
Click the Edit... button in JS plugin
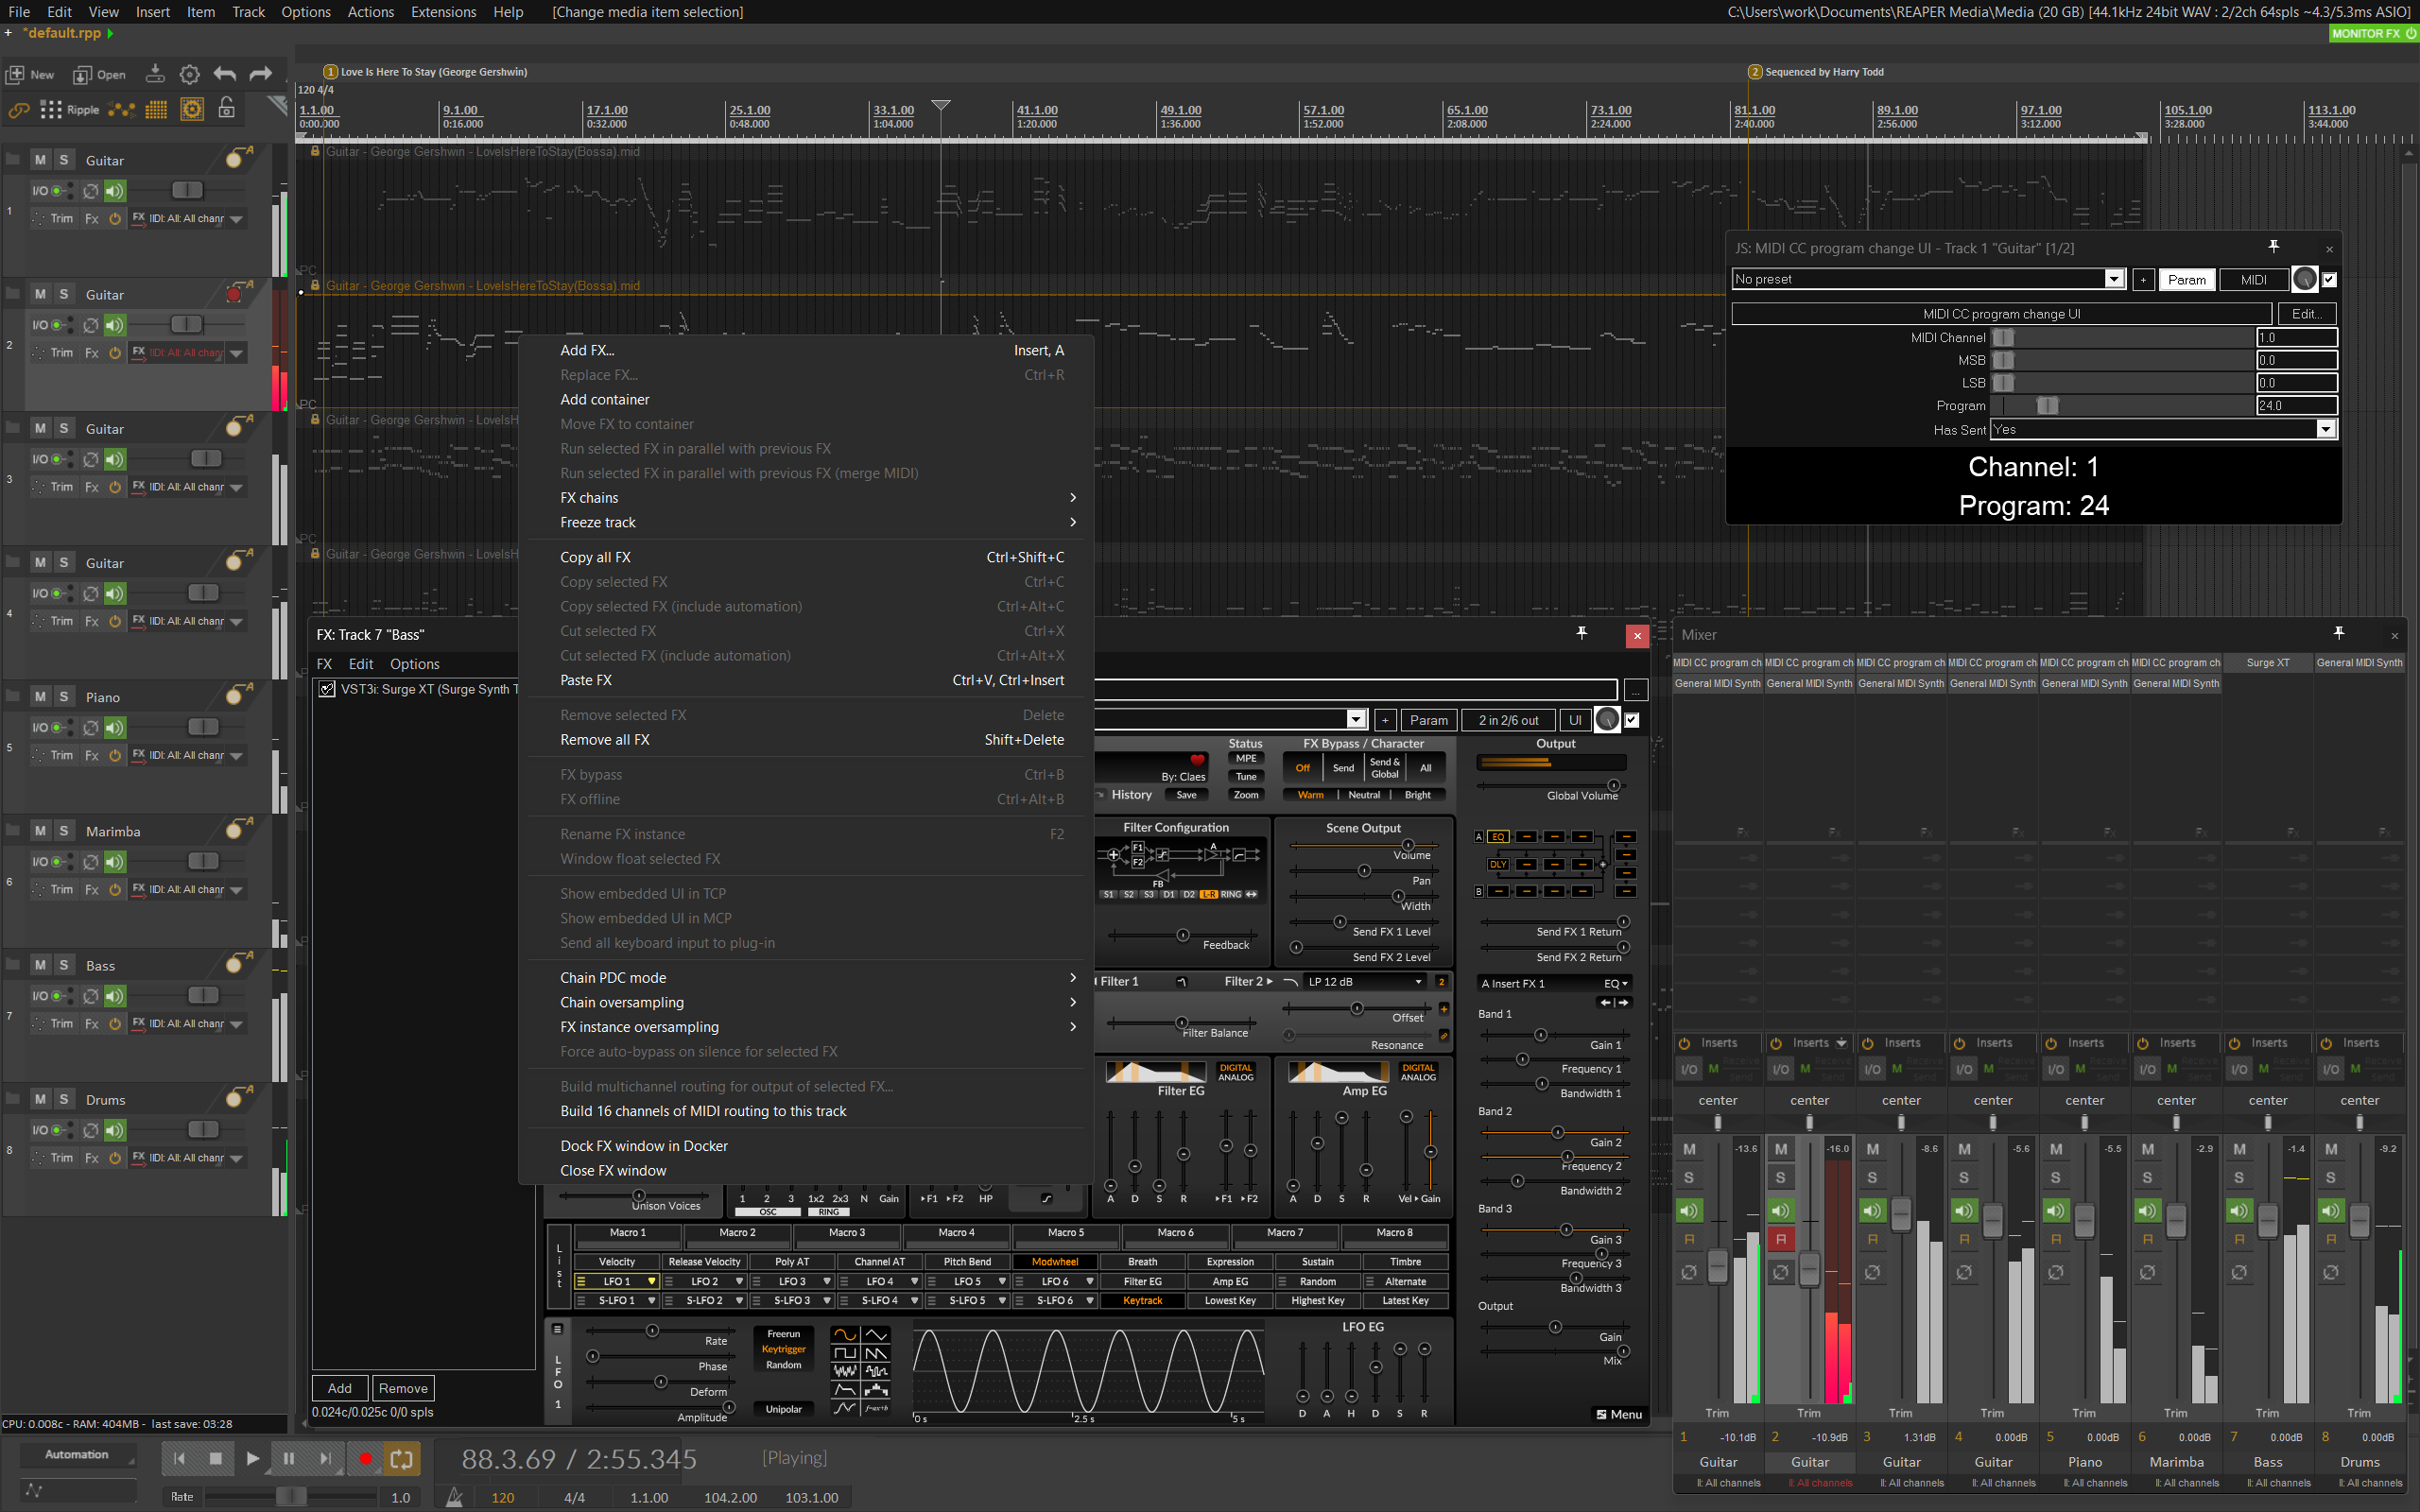click(x=2305, y=314)
